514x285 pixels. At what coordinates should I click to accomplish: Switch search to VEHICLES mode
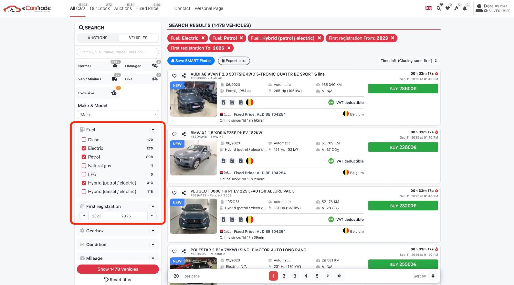(138, 38)
